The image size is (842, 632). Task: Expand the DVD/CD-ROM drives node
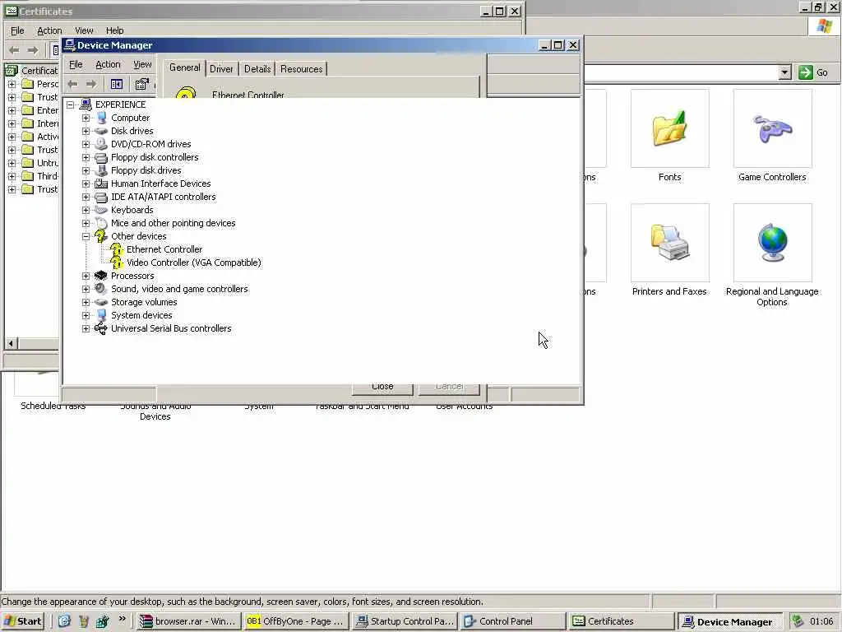pyautogui.click(x=86, y=144)
